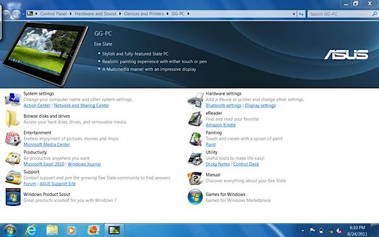Expand arrow after Hardware and Sound breadcrumb

(120, 14)
